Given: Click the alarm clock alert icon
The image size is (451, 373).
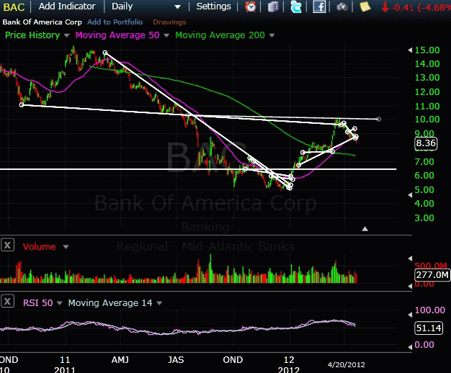Looking at the screenshot, I should coord(251,7).
